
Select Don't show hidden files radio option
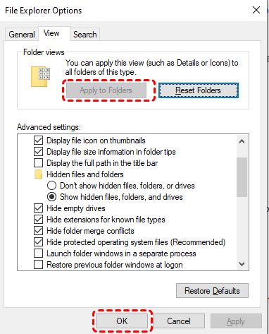coord(51,186)
